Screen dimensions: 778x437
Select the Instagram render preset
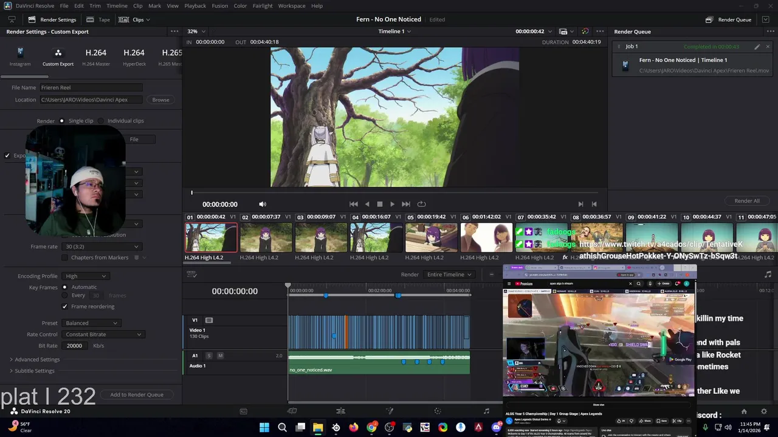click(20, 57)
